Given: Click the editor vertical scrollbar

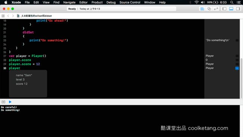Looking at the screenshot, I should [241, 78].
